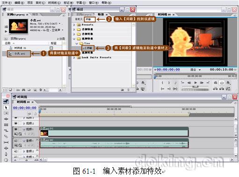Toggle Loop playback in program monitor
The image size is (239, 177).
[x=216, y=83]
